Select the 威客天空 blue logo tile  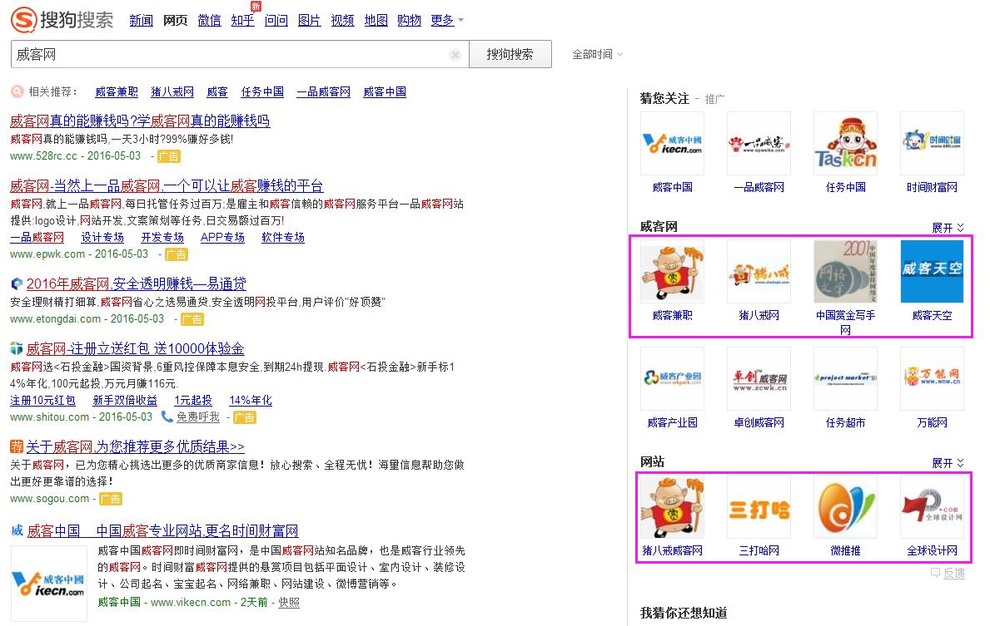(x=932, y=272)
